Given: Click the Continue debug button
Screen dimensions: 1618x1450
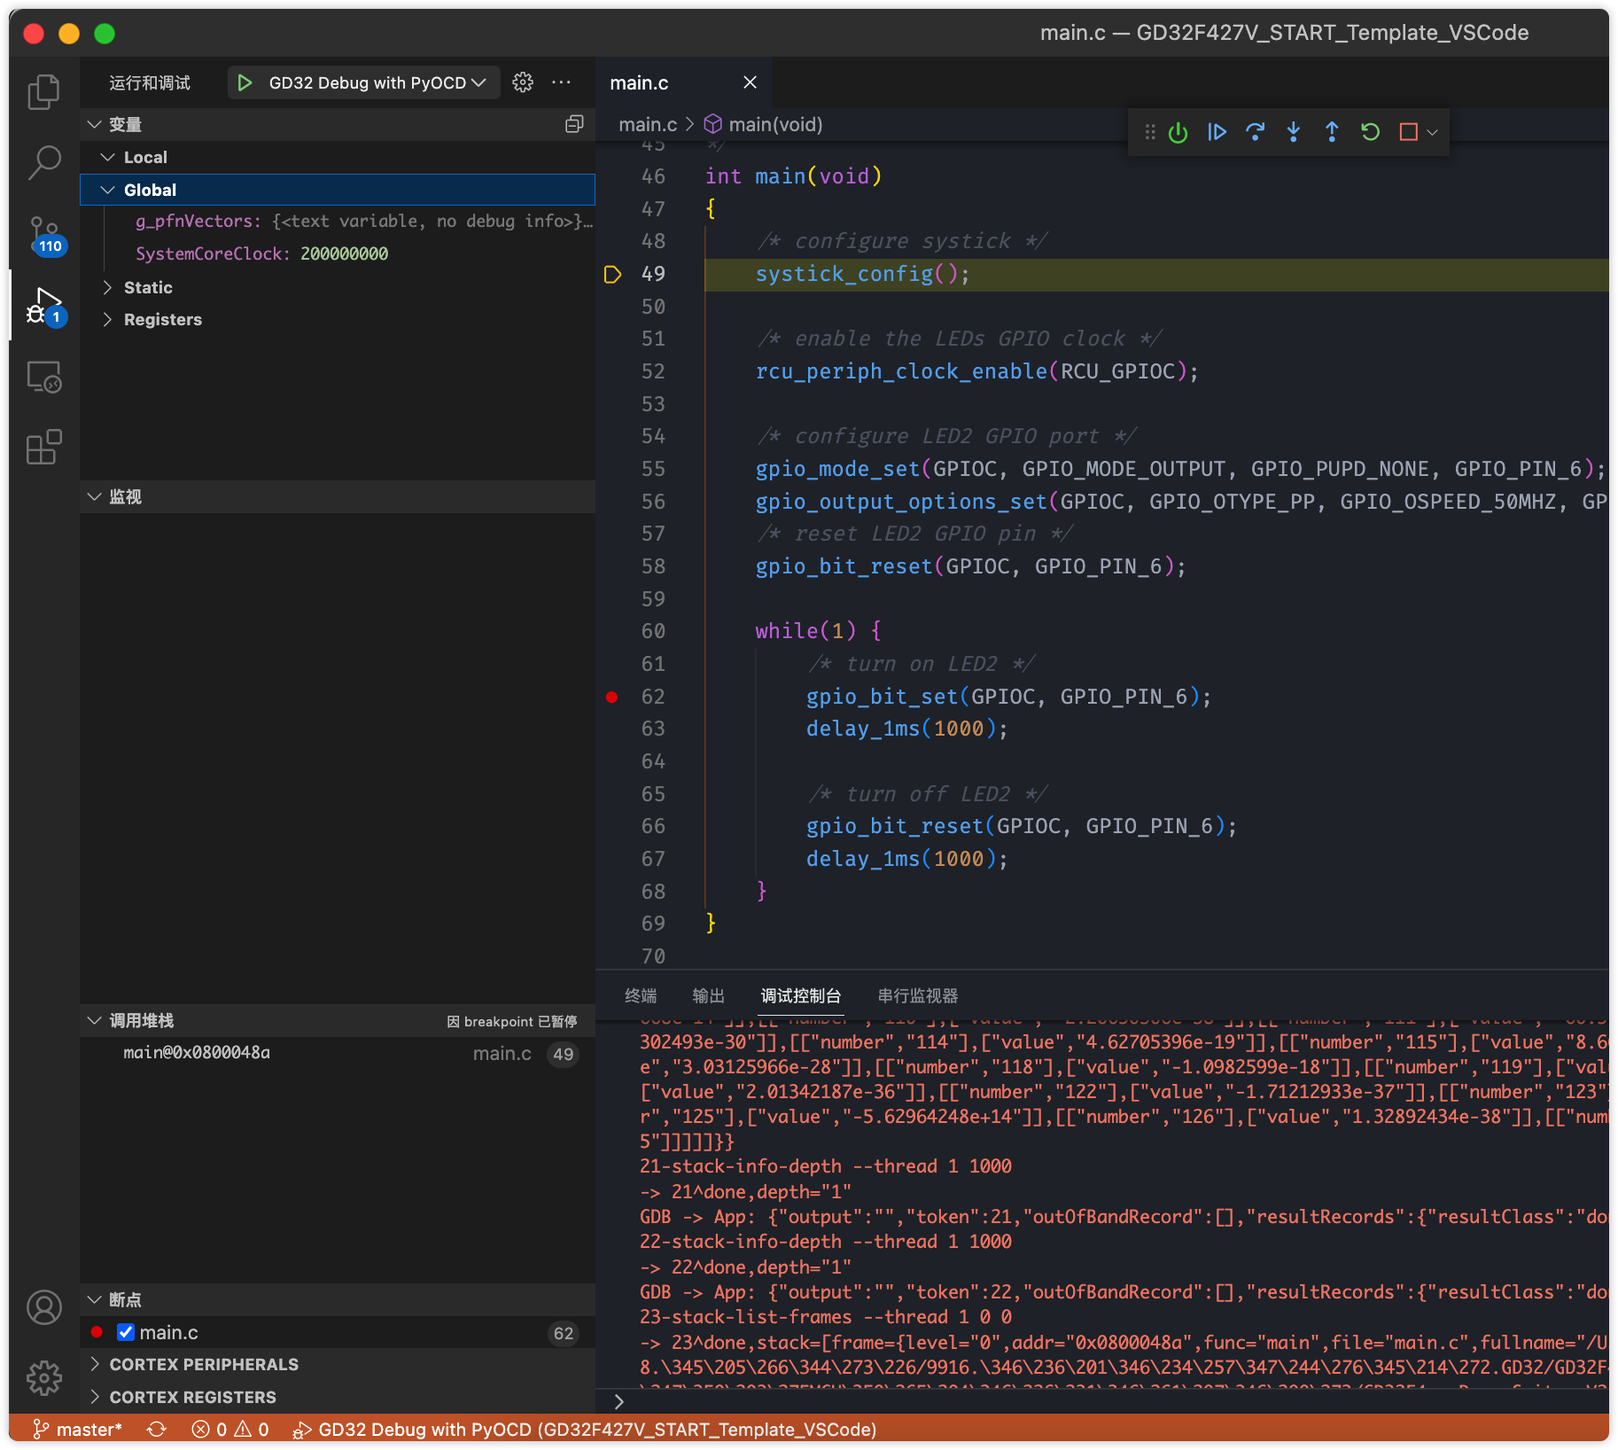Looking at the screenshot, I should [x=1217, y=132].
